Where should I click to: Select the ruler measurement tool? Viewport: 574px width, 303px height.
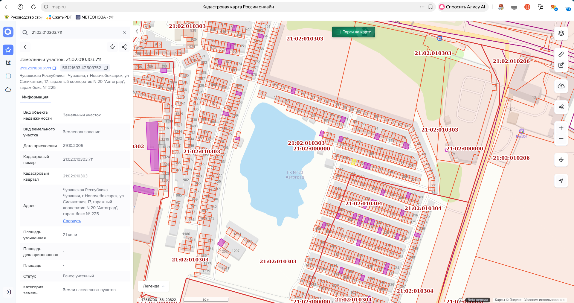[561, 54]
